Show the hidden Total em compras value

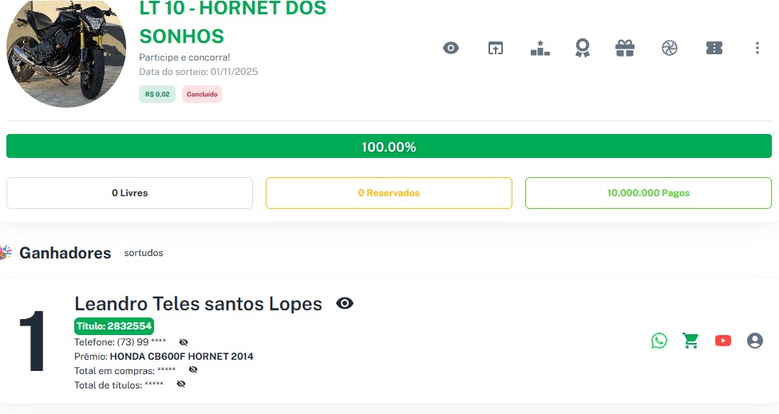193,370
